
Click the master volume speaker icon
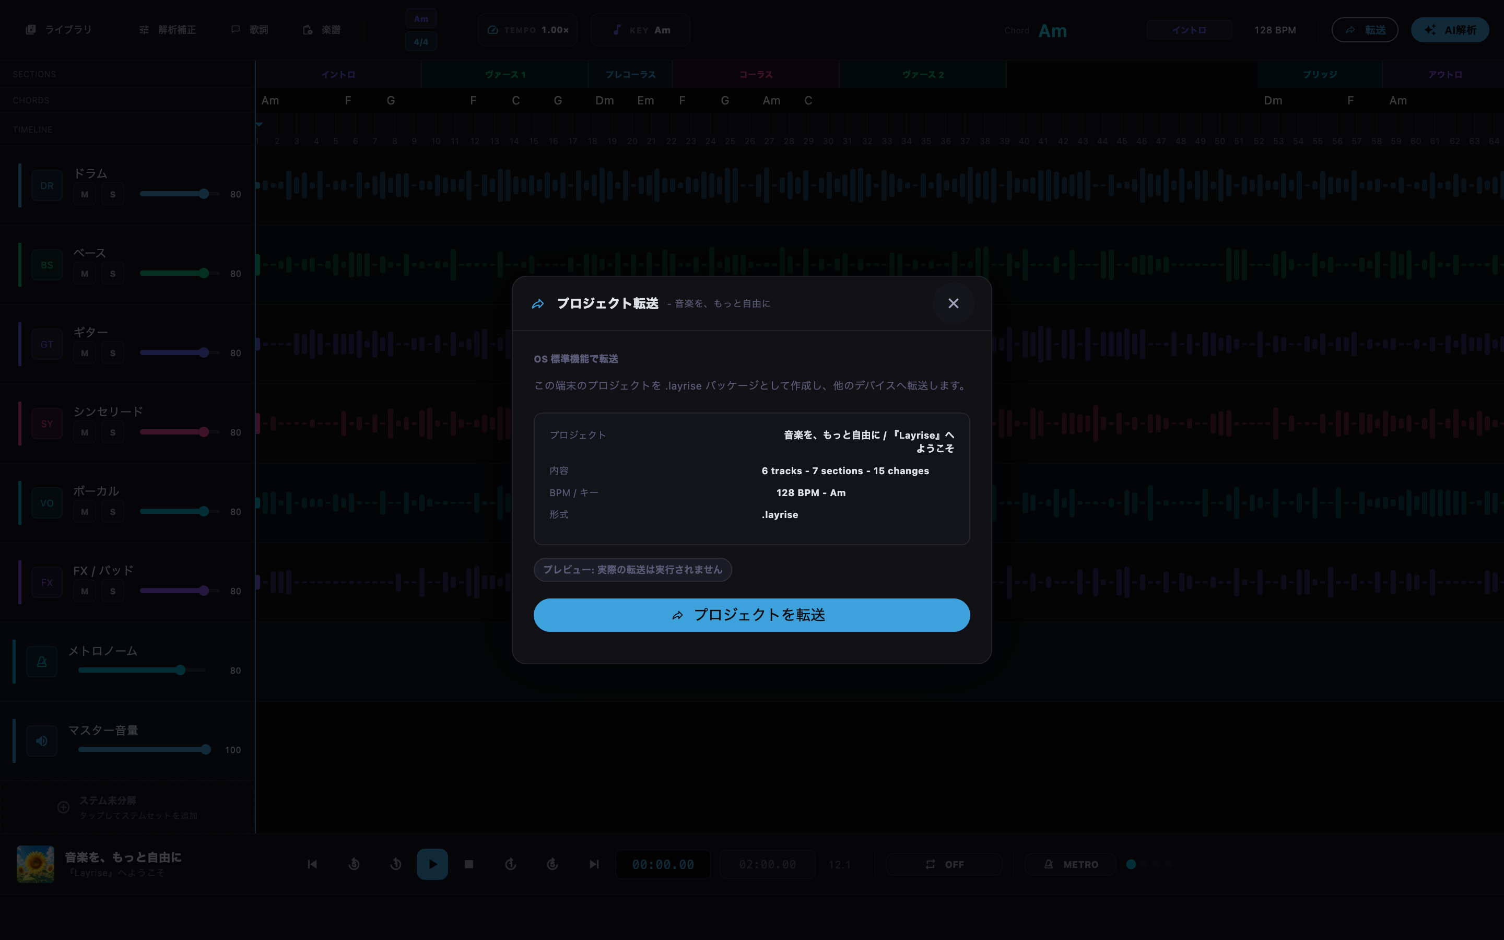coord(42,741)
